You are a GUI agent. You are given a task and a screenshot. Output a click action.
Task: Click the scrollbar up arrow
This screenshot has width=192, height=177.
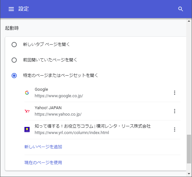coord(189,21)
